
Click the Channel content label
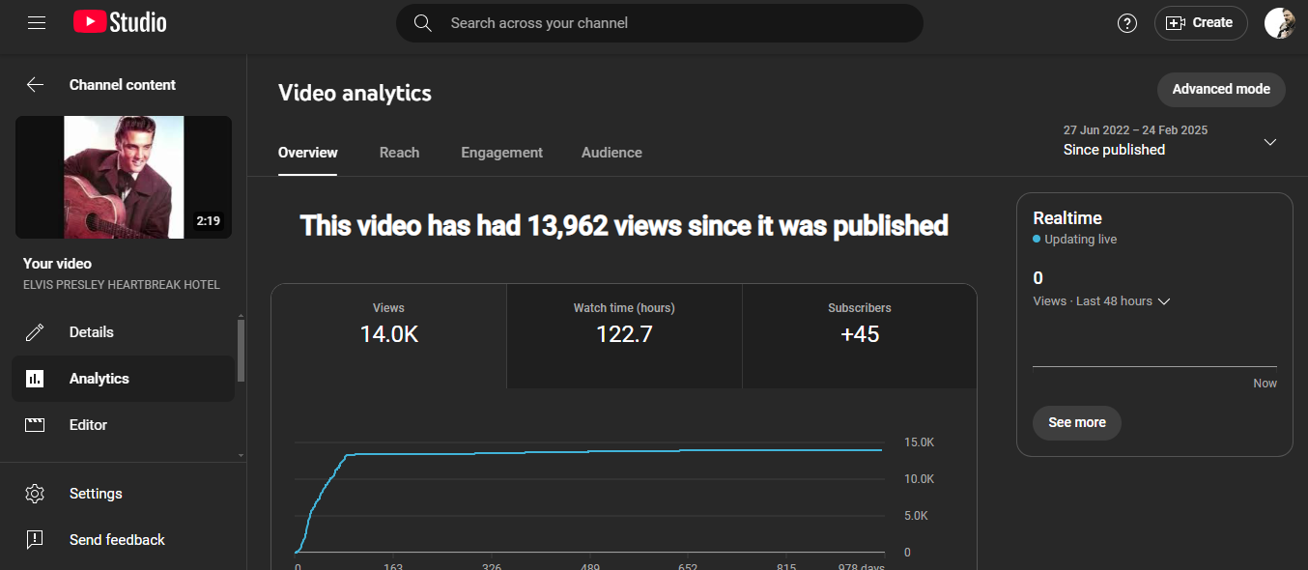click(x=123, y=85)
